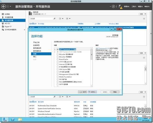This screenshot has height=123, width=153.
Task: Select 仪表板 in the left navigation
Action: point(7,14)
